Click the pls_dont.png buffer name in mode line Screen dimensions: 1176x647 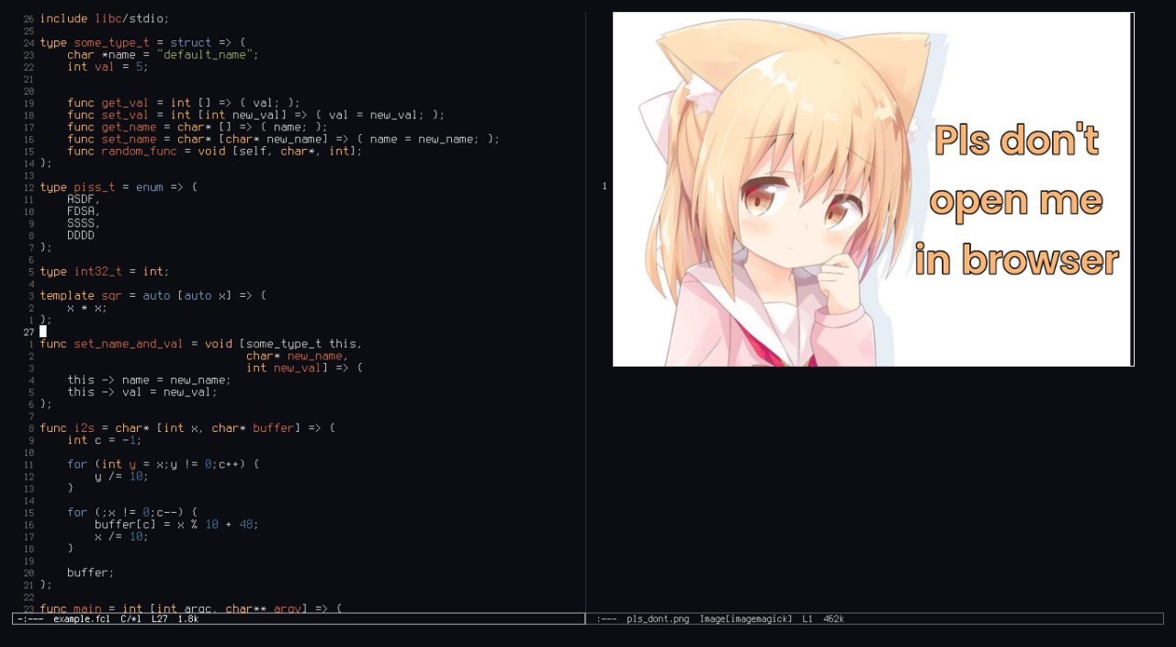click(658, 619)
